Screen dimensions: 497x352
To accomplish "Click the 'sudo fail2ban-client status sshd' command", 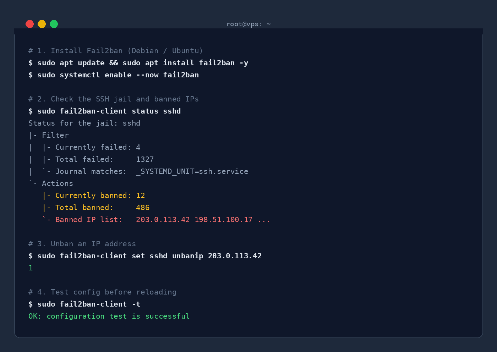I will [x=109, y=111].
